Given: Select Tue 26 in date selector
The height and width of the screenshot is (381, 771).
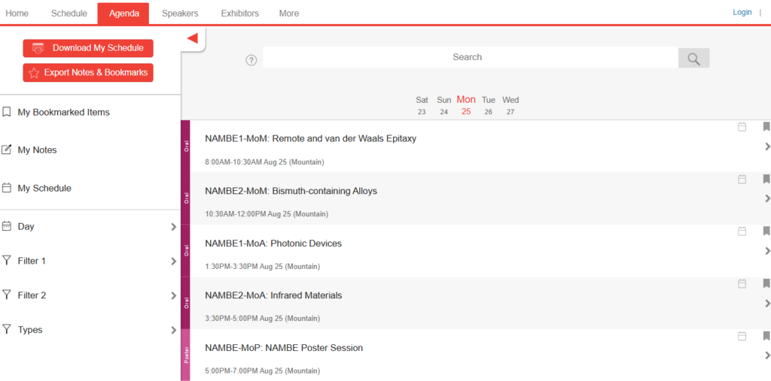Looking at the screenshot, I should pos(489,105).
